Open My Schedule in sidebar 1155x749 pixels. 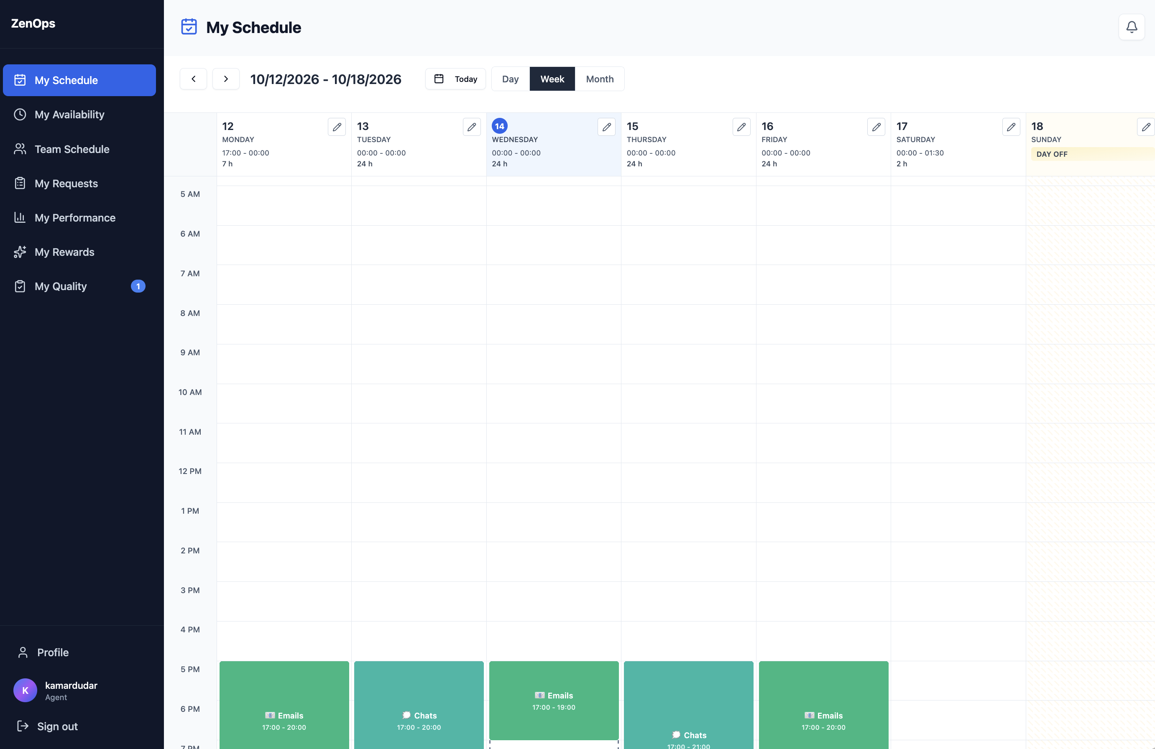79,80
